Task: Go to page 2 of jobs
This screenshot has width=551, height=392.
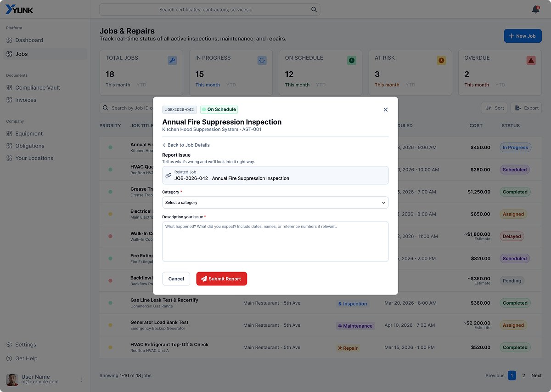Action: 523,375
